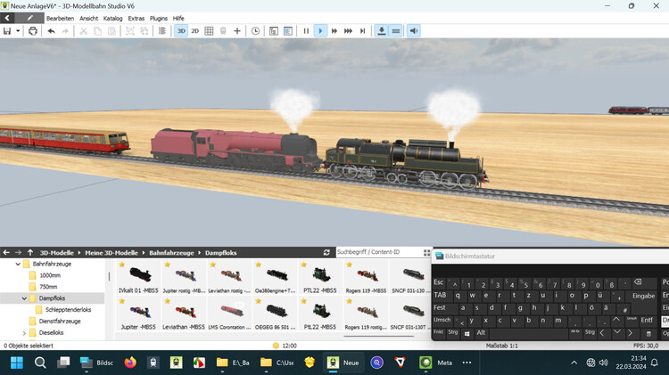Pause the simulation

tap(306, 31)
